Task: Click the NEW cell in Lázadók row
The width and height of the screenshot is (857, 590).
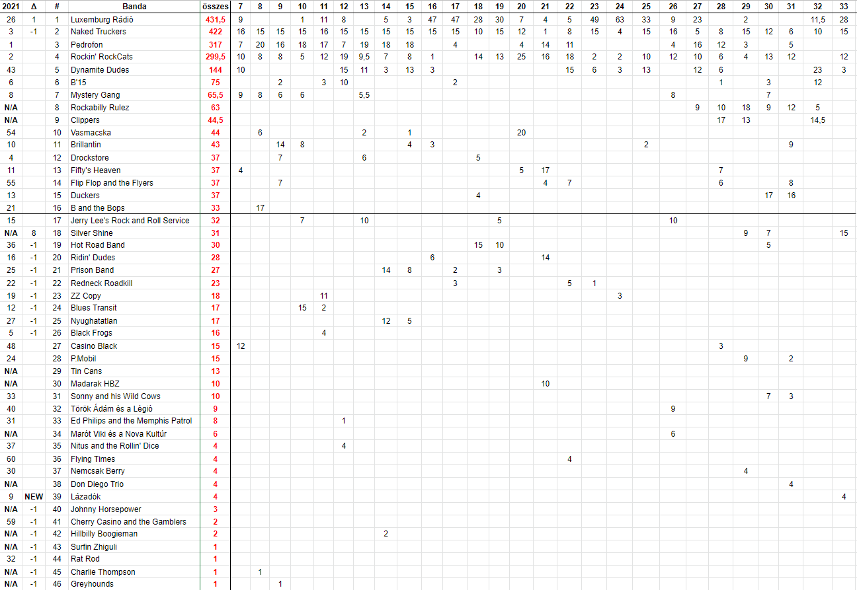Action: point(34,497)
